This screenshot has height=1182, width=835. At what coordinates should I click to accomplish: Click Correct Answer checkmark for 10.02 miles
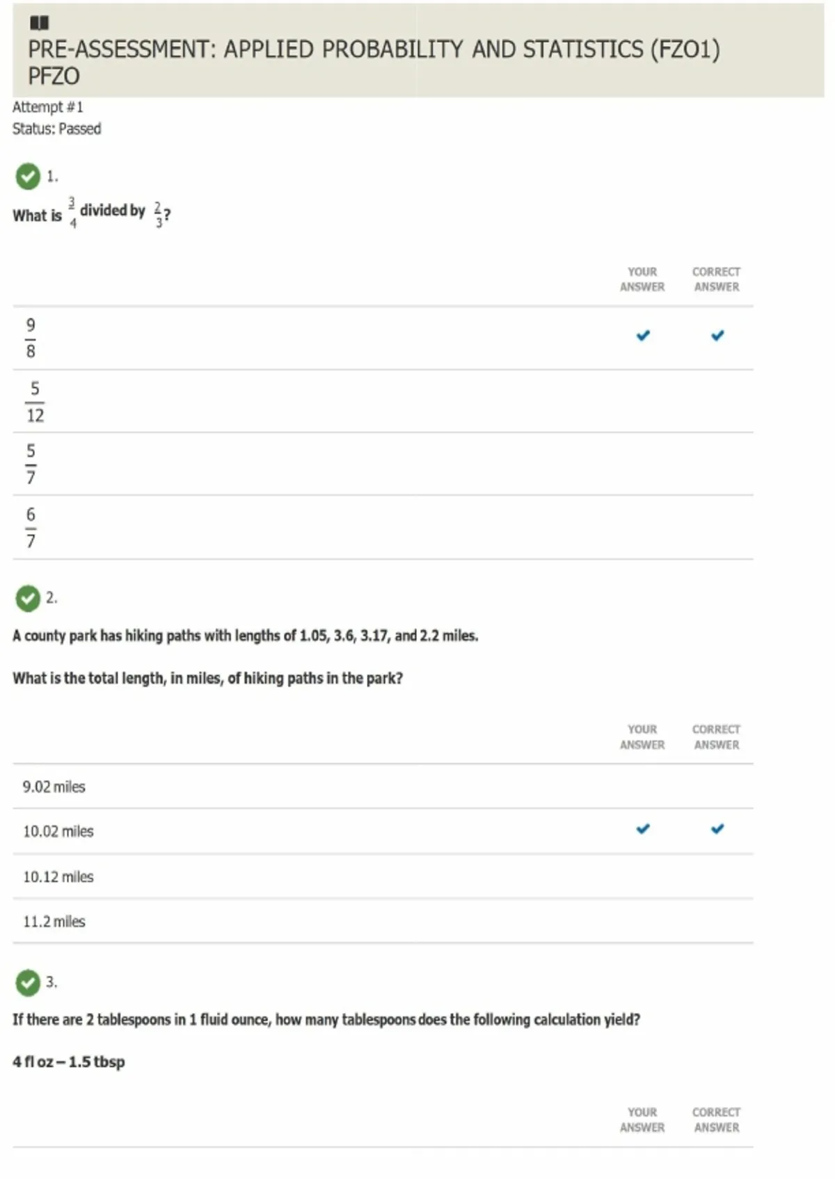point(717,829)
